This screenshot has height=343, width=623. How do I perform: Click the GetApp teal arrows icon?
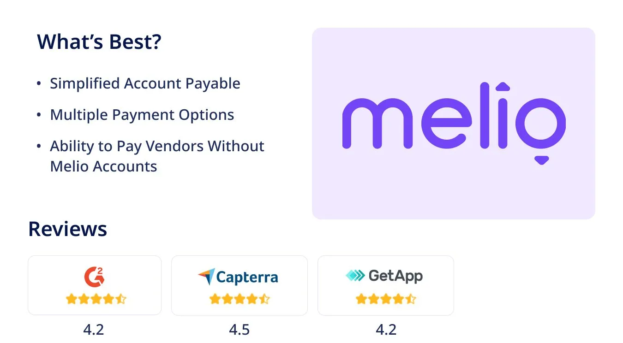355,276
